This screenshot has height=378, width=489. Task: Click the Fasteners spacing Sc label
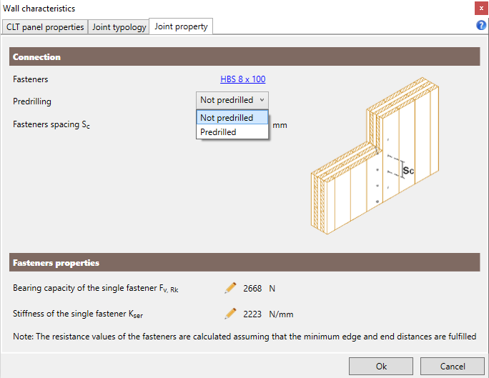coord(51,124)
